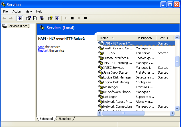Click icon beside Messenger service

101,87
